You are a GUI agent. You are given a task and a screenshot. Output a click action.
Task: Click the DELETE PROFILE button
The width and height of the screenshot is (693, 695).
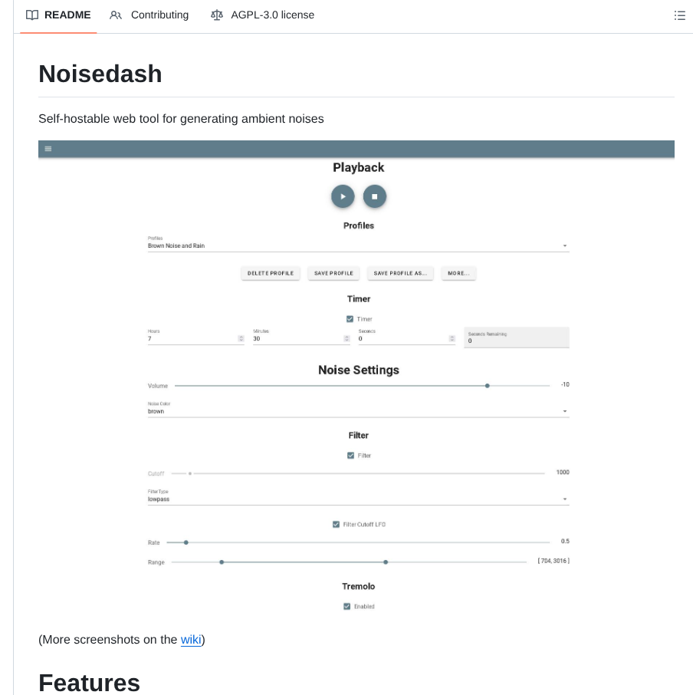(270, 273)
